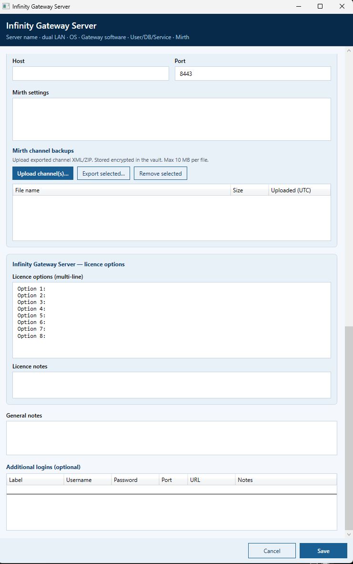The image size is (353, 564).
Task: Focus the Licence notes text box
Action: 171,385
